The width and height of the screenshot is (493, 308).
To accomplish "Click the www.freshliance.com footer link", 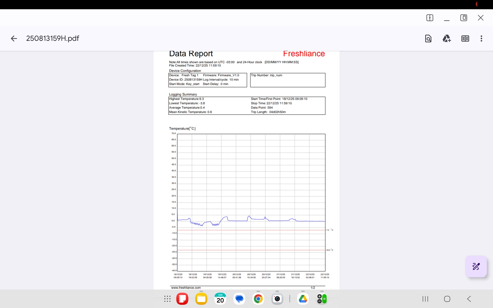I will click(186, 288).
